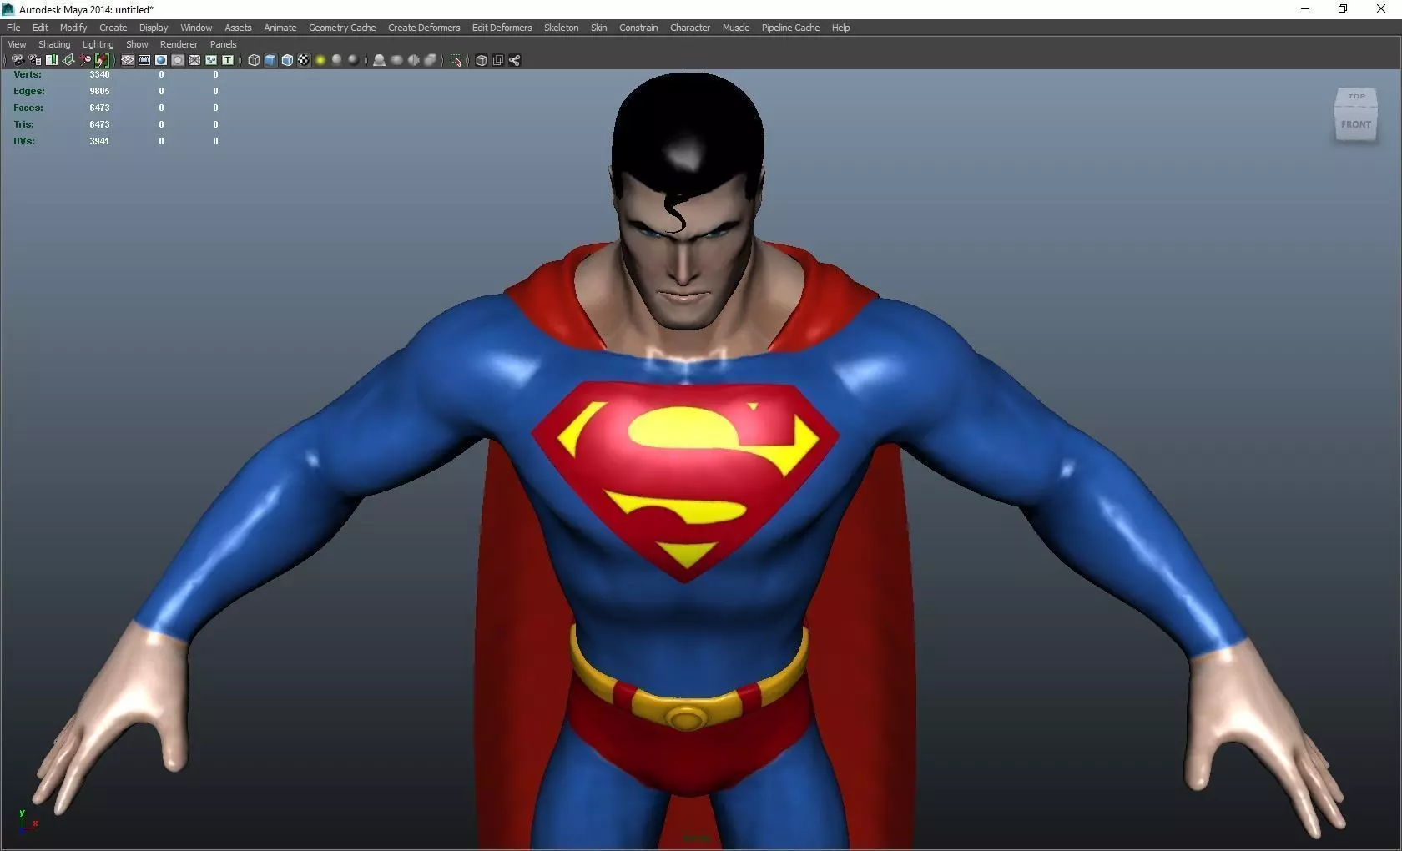This screenshot has width=1402, height=851.
Task: Toggle the Resolution Gate display
Action: click(161, 60)
